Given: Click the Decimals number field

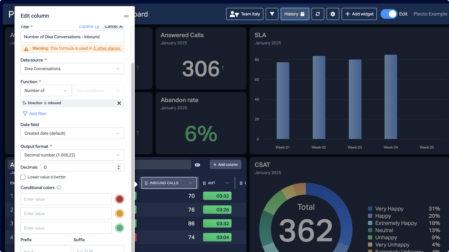Looking at the screenshot, I should coord(82,168).
